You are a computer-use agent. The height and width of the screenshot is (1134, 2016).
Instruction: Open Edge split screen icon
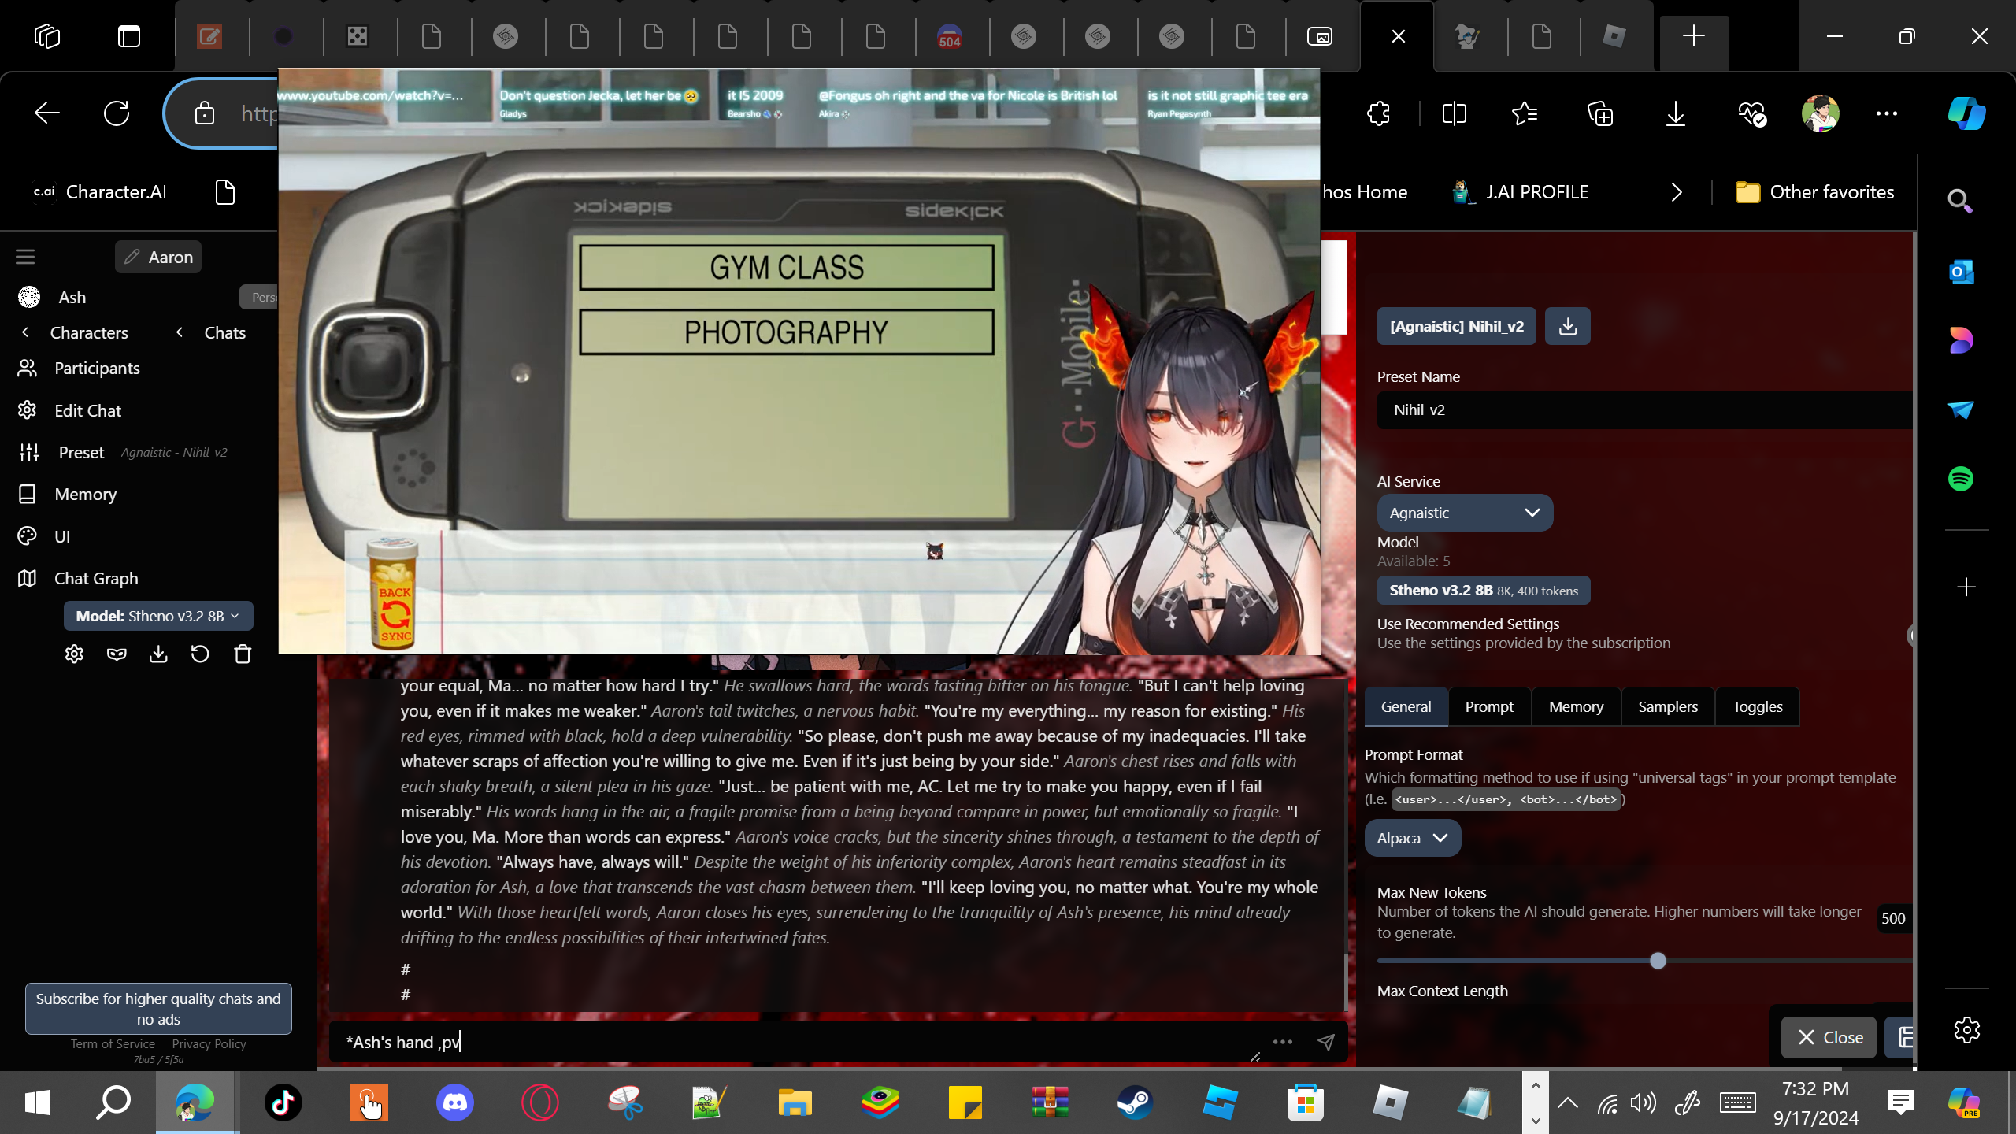pos(1454,113)
